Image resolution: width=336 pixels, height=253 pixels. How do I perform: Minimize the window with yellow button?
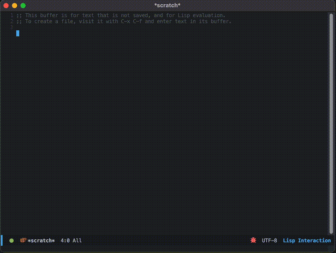tap(15, 6)
